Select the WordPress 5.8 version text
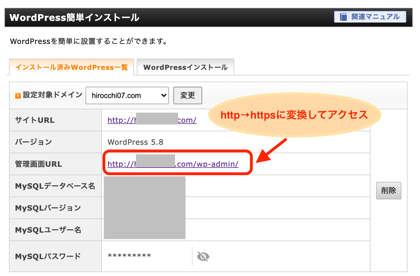 pos(135,142)
